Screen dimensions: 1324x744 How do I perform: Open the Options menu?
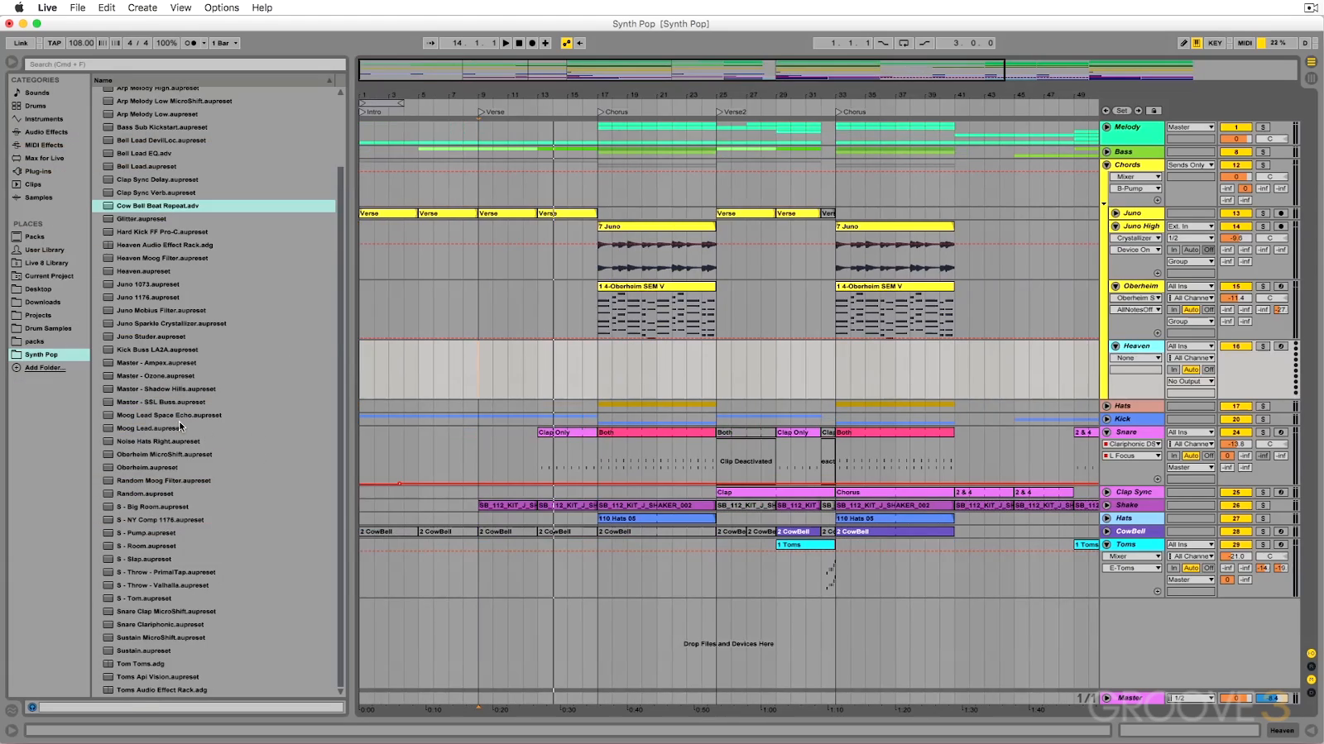coord(222,7)
